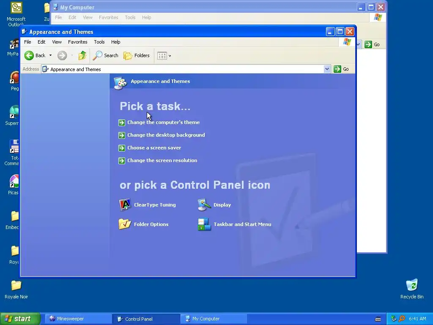Open the Help menu in My Computer window
The height and width of the screenshot is (325, 433).
pos(146,17)
